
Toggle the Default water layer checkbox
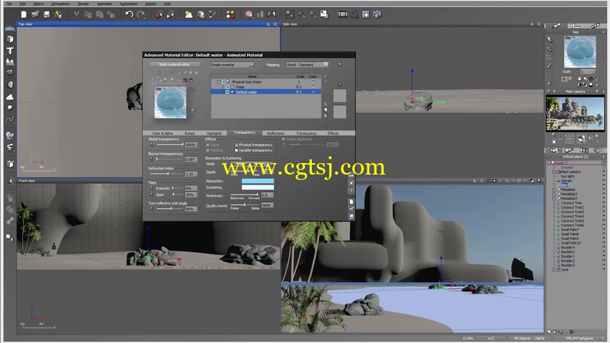tap(233, 92)
